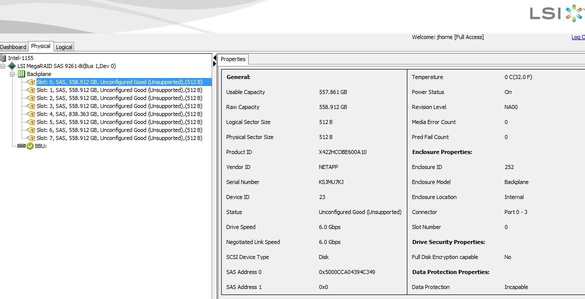This screenshot has height=299, width=585.
Task: Click the Slot 5 drive warning icon
Action: click(x=31, y=122)
